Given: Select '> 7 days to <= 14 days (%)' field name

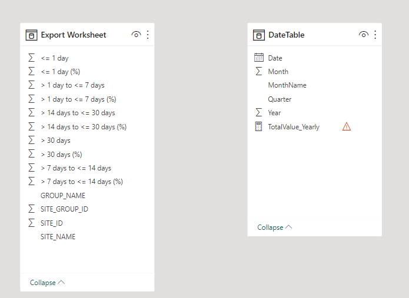Looking at the screenshot, I should coord(82,182).
